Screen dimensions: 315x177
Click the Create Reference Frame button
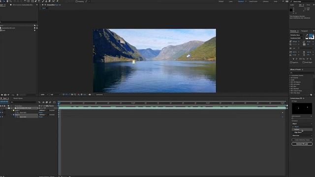302,140
